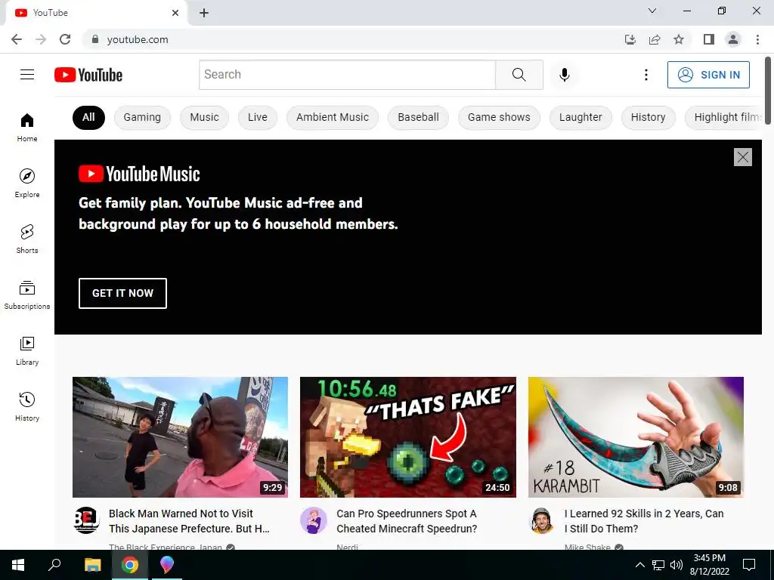774x580 pixels.
Task: Open History in sidebar
Action: (x=27, y=406)
